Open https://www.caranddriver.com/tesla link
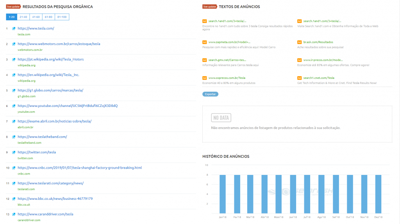 45,214
